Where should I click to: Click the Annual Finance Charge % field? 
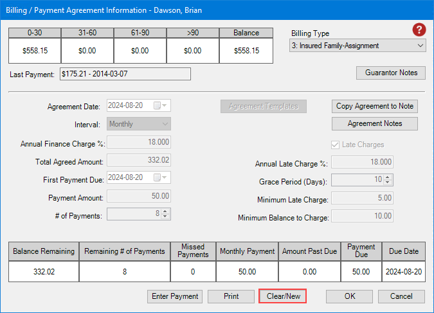[x=139, y=142]
